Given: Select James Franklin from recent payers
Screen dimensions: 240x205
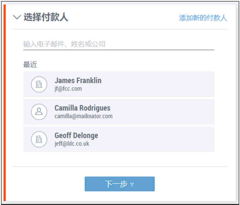Looking at the screenshot, I should point(119,84).
